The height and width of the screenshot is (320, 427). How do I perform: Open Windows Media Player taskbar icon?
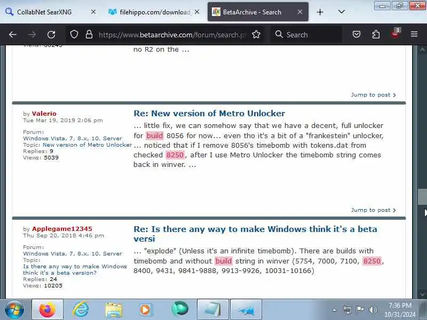pos(146,310)
